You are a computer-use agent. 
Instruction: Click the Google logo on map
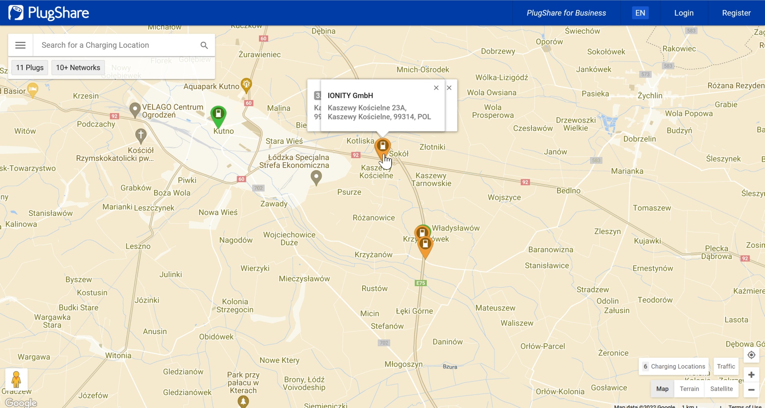tap(21, 402)
